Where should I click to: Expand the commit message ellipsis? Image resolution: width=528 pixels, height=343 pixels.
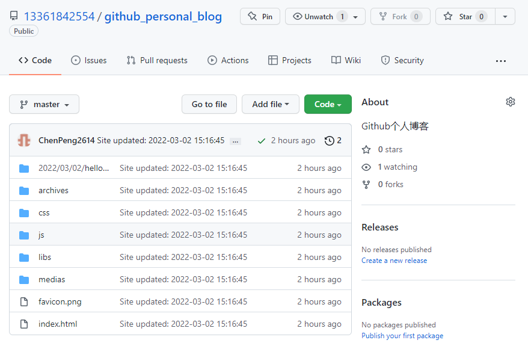(235, 141)
